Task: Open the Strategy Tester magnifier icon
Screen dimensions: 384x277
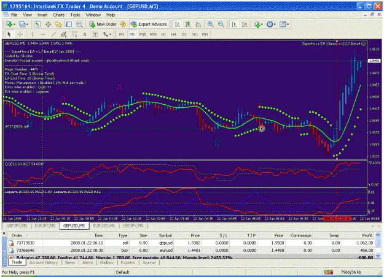Action: pyautogui.click(x=79, y=24)
